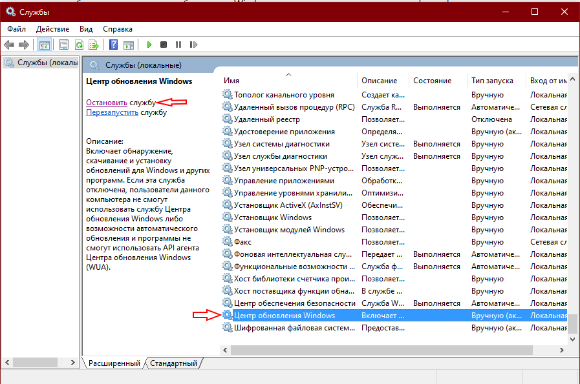Screen dimensions: 580x384
Task: Stop the service with the square toolbar icon
Action: click(x=164, y=45)
